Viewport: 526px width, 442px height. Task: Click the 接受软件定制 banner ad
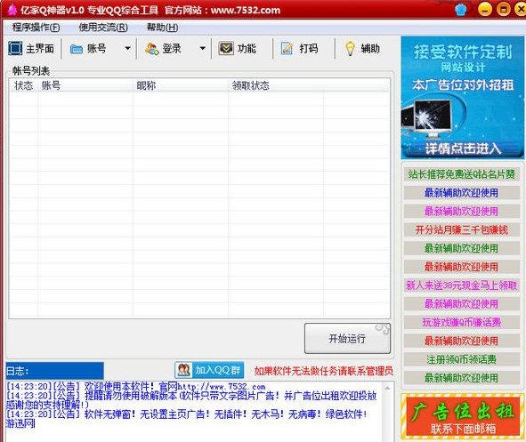462,98
